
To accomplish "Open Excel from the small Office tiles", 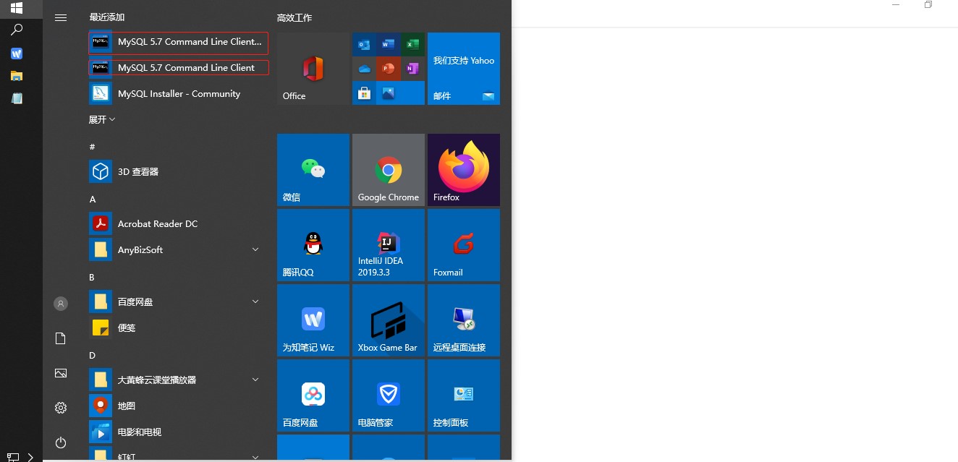I will point(412,45).
